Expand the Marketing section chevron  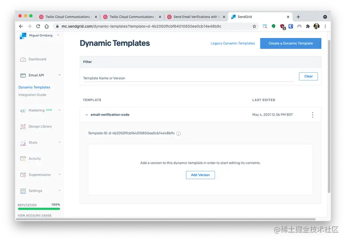(60, 110)
